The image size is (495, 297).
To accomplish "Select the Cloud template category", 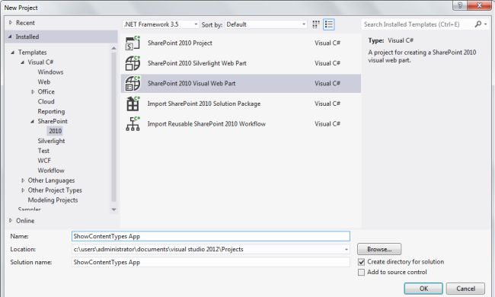I will [x=46, y=101].
